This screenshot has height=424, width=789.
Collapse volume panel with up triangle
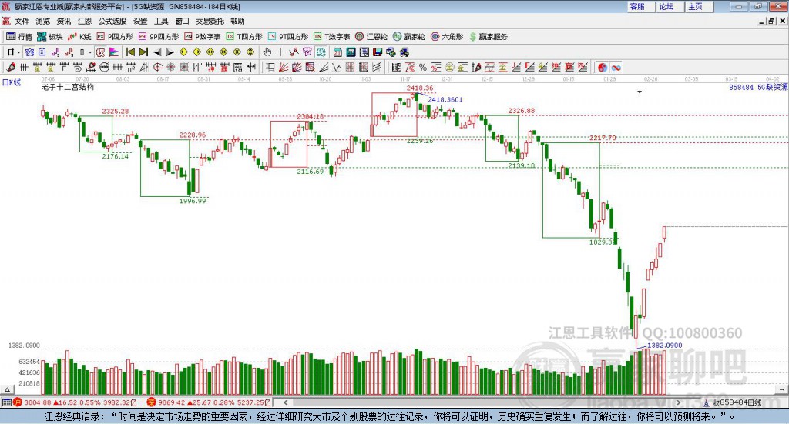coord(7,389)
